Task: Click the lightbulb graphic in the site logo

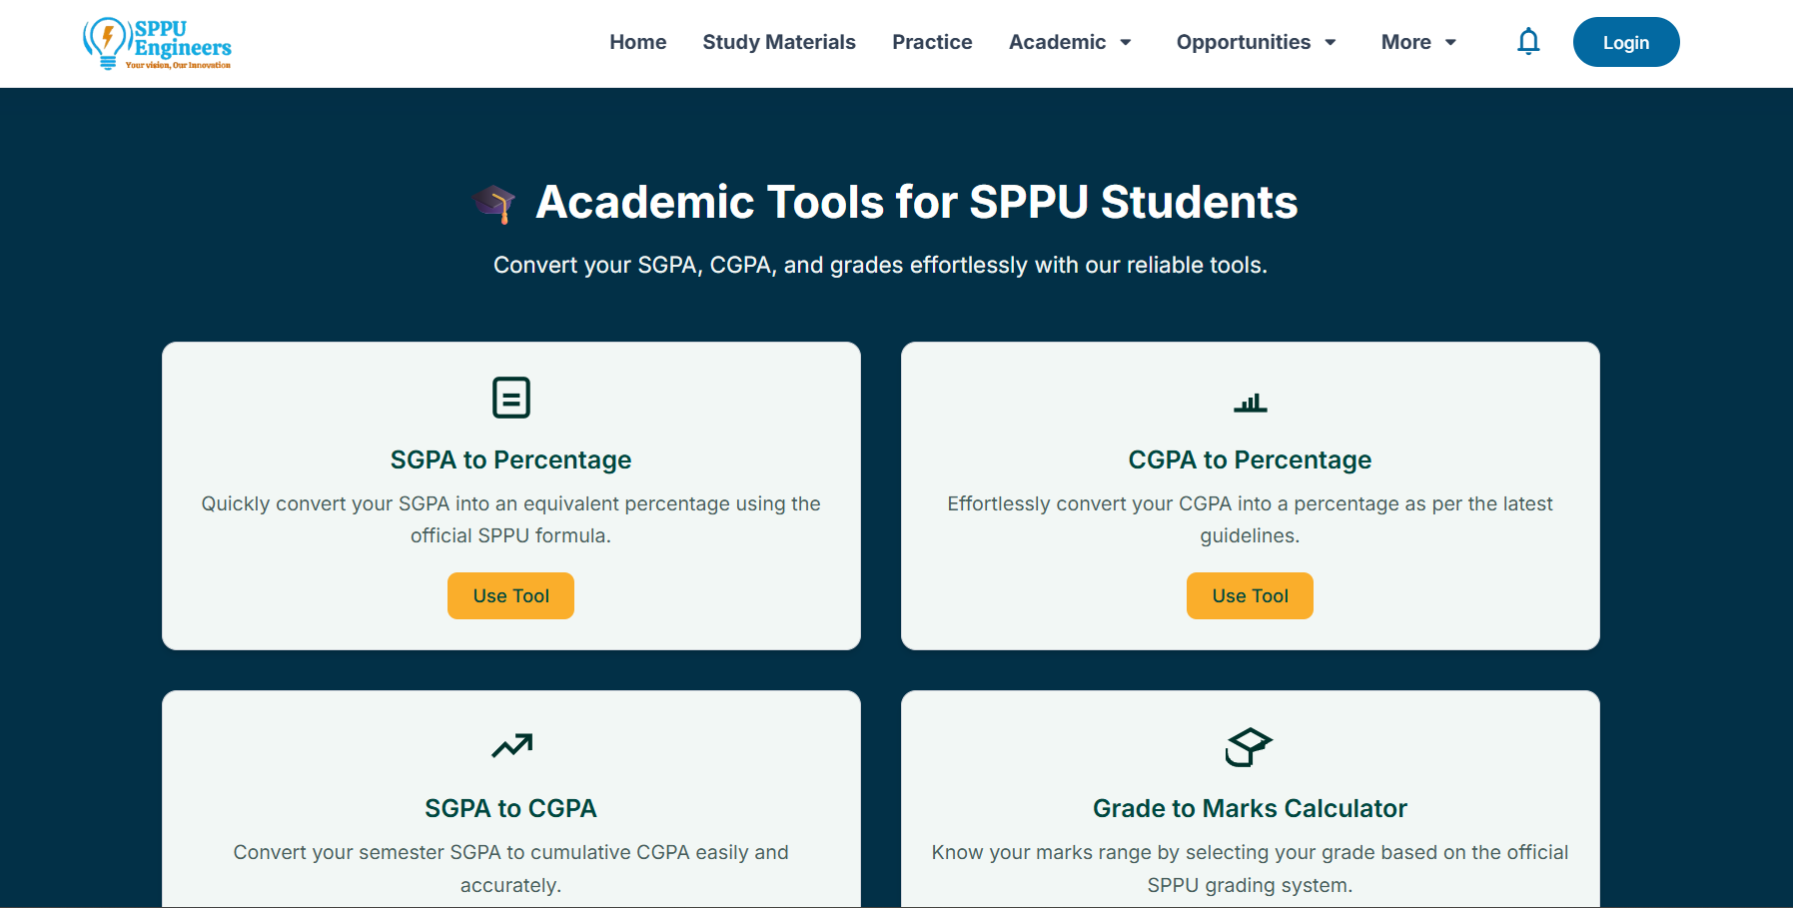Action: click(104, 40)
